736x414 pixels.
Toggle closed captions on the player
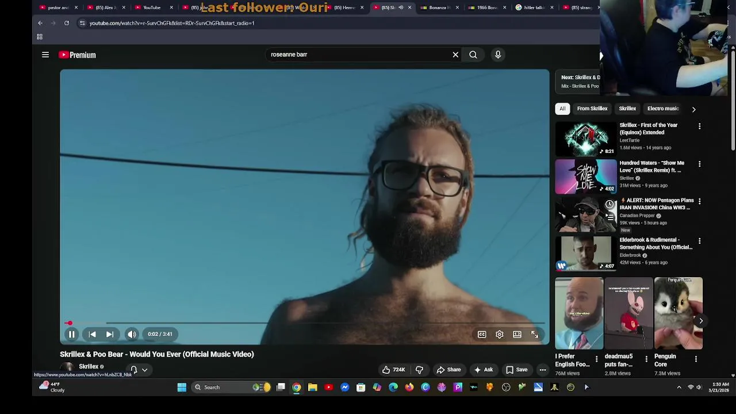[482, 334]
